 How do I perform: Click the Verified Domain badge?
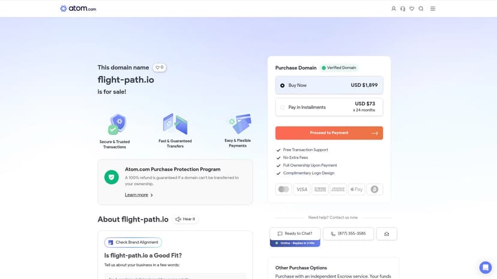coord(339,68)
